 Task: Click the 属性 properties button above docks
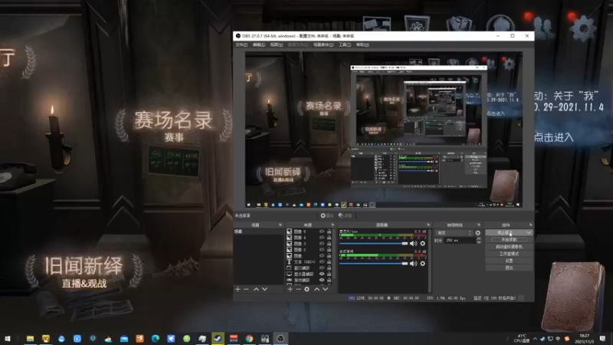point(327,215)
